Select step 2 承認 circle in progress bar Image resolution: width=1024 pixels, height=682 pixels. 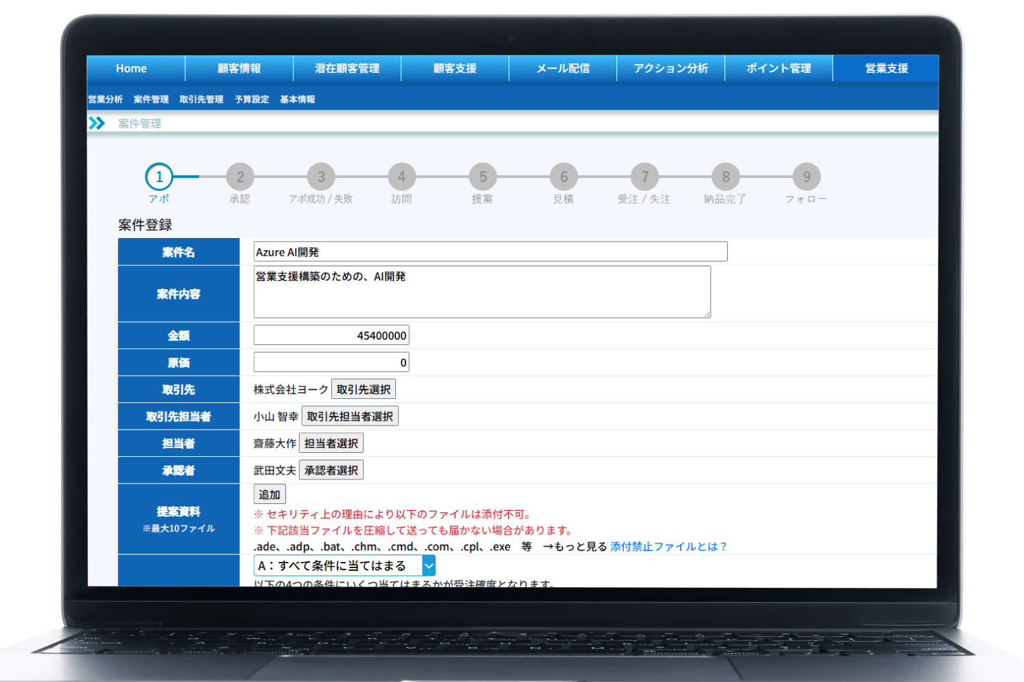[x=240, y=177]
